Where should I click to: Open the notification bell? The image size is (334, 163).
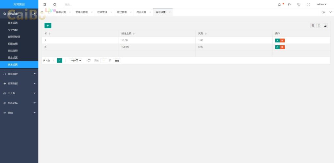point(279,5)
